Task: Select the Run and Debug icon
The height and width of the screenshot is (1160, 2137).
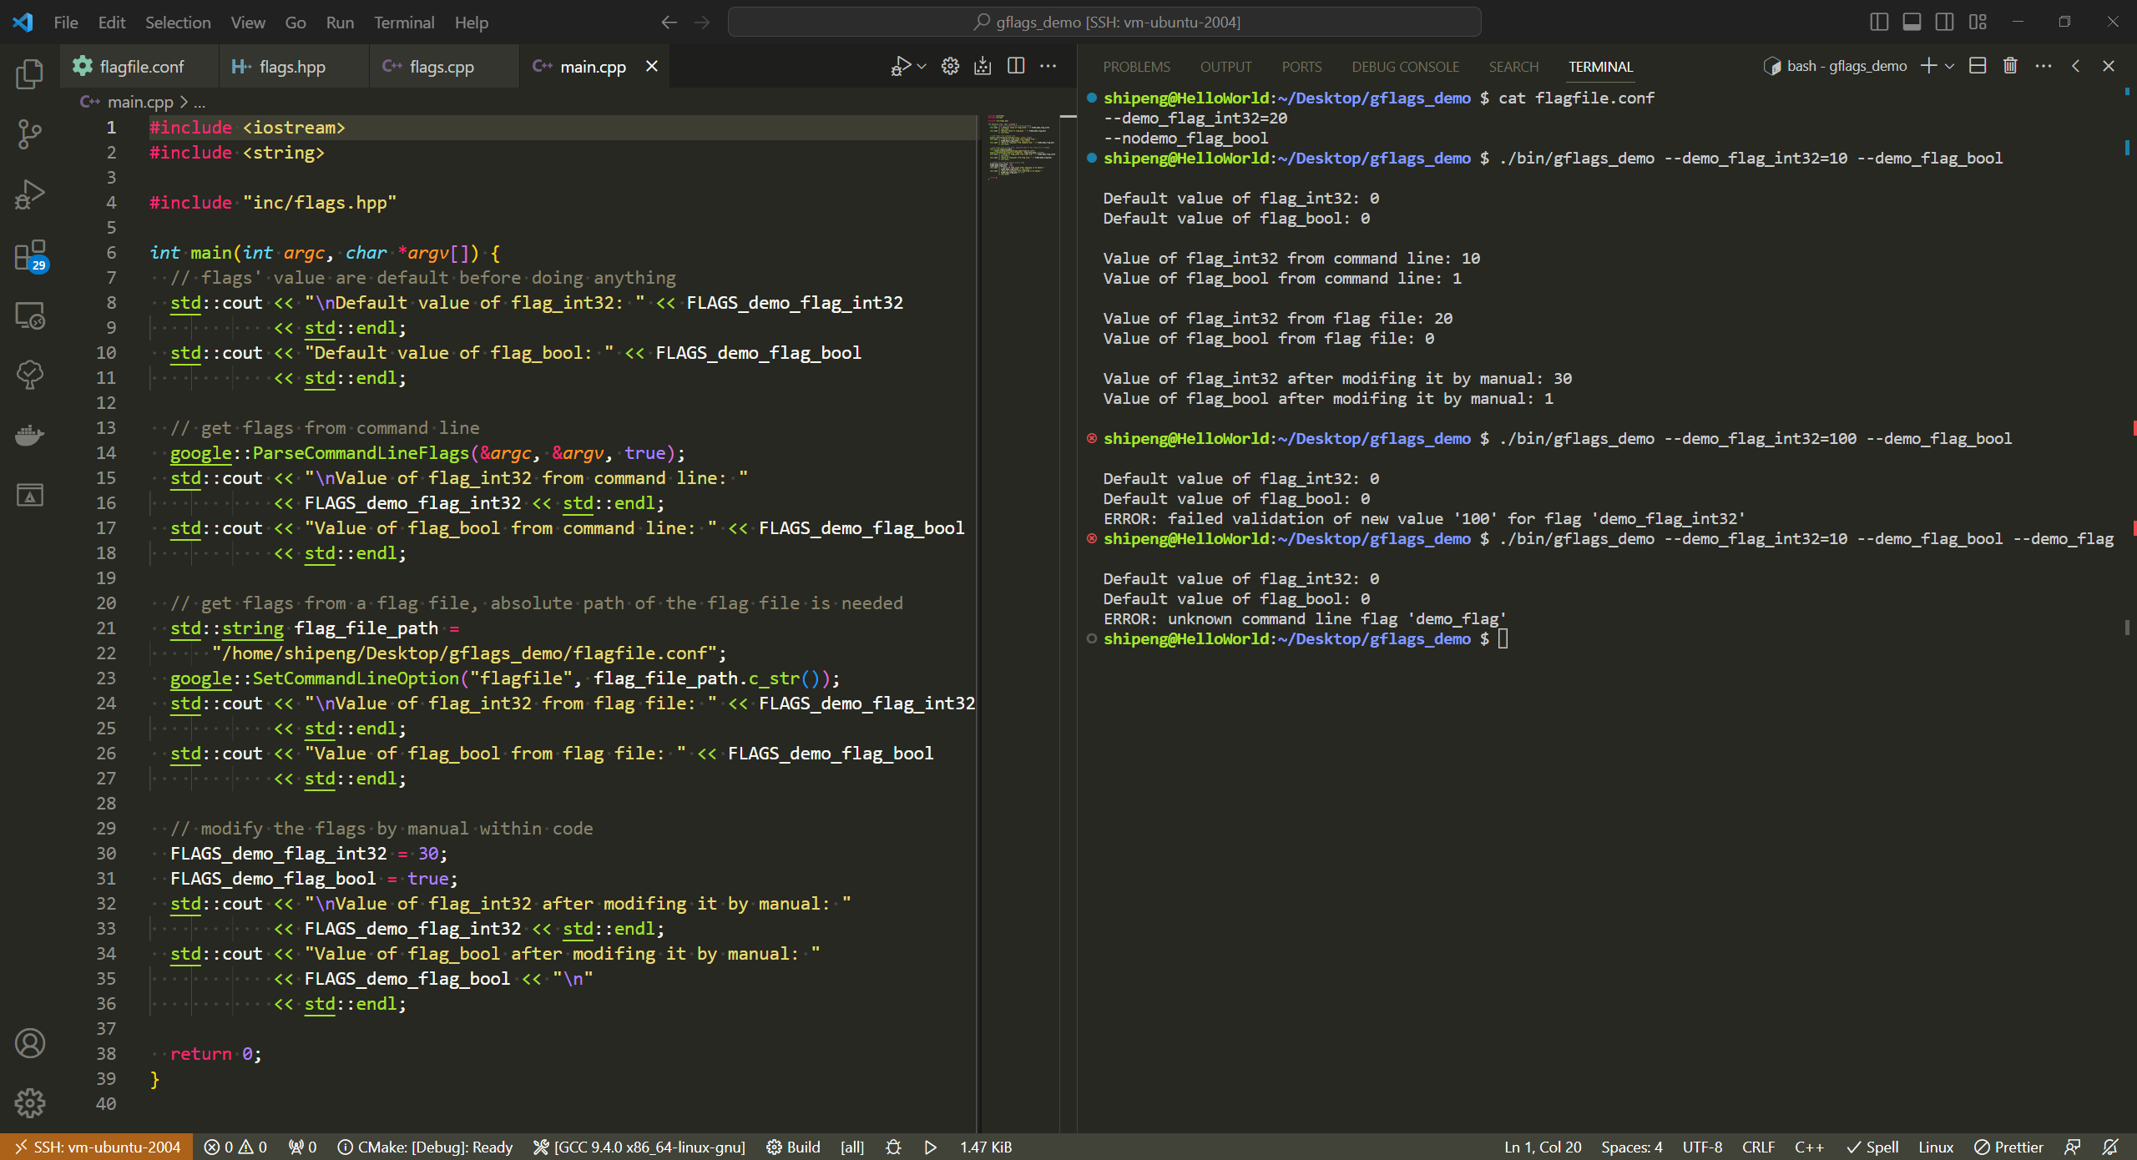Action: [30, 193]
